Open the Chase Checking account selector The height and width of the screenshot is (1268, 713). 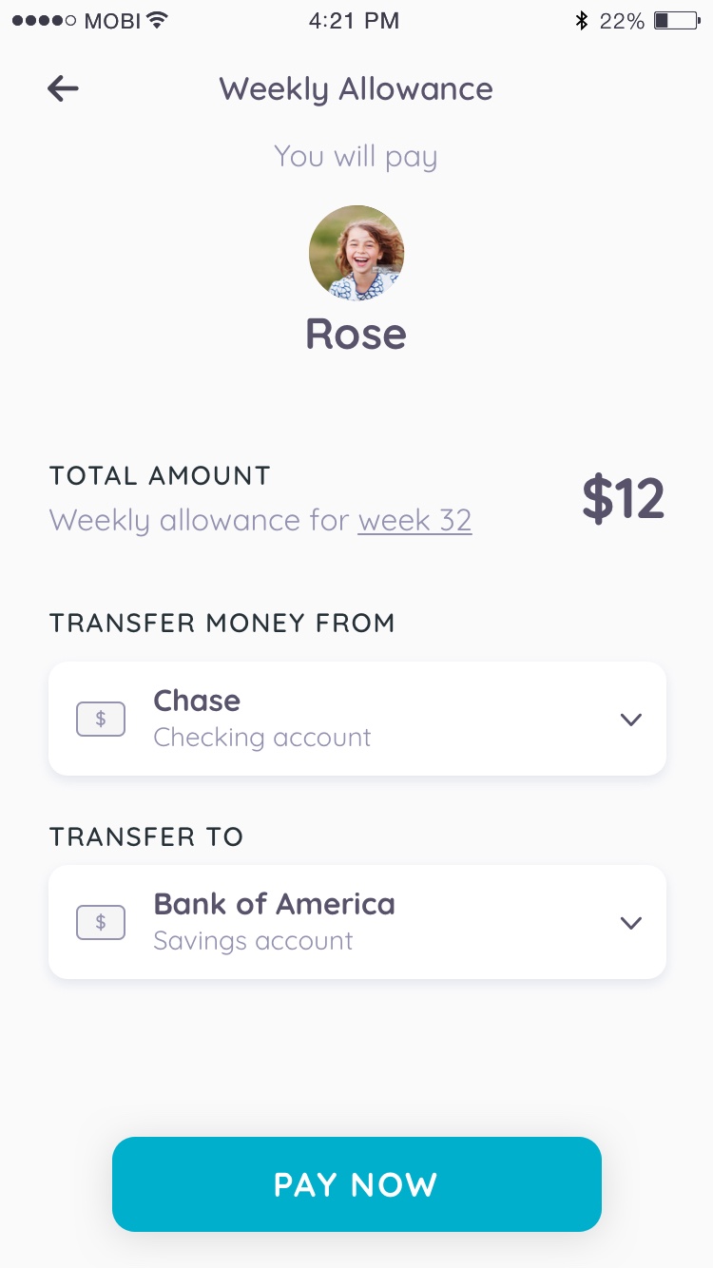coord(357,719)
